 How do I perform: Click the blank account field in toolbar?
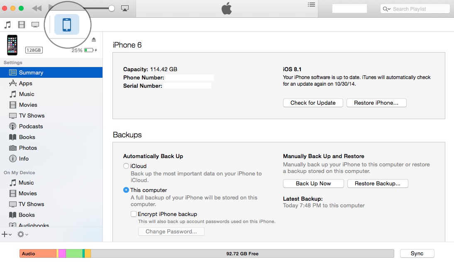point(349,8)
